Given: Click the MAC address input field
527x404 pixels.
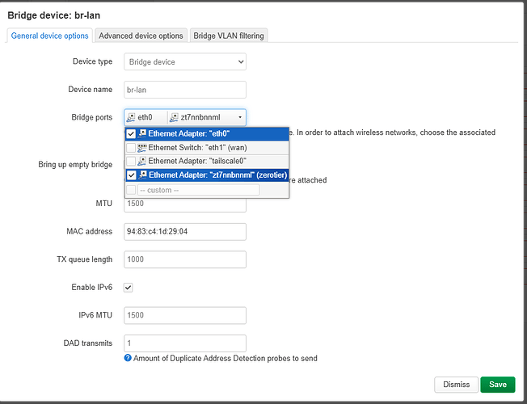Looking at the screenshot, I should click(185, 232).
